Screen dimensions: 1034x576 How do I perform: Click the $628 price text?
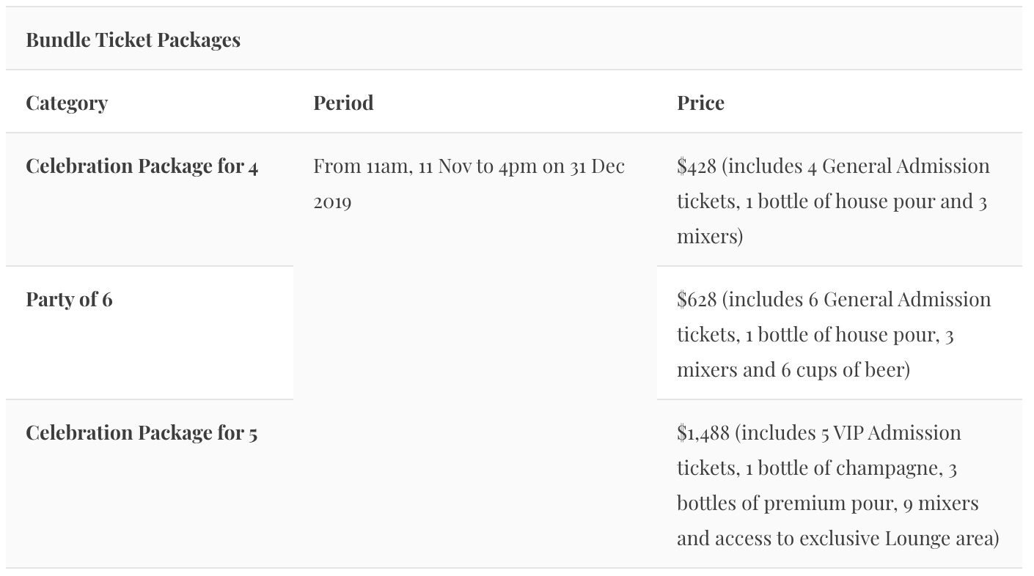pos(696,300)
